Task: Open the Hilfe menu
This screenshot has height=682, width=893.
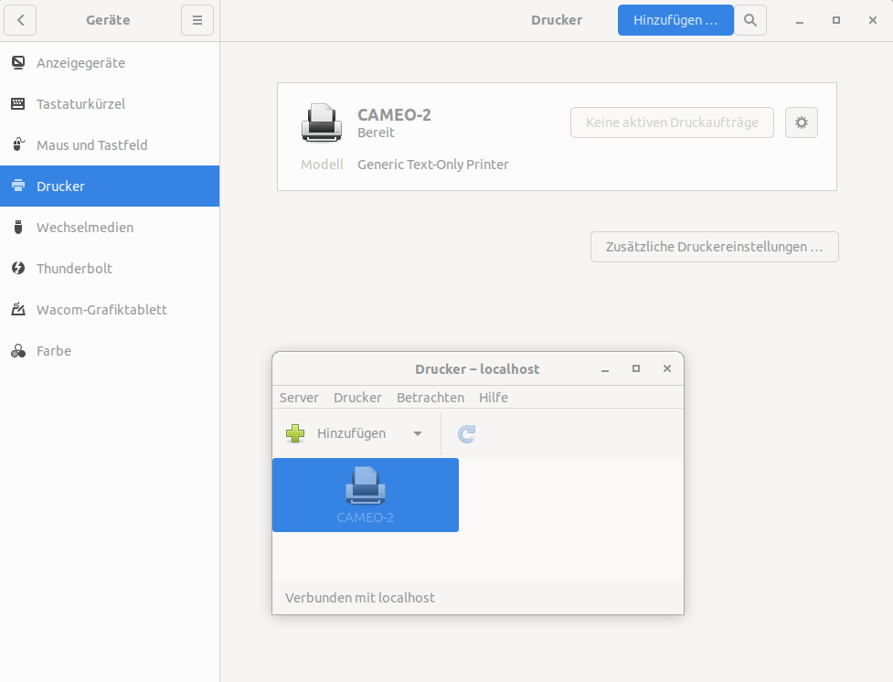Action: pyautogui.click(x=493, y=398)
